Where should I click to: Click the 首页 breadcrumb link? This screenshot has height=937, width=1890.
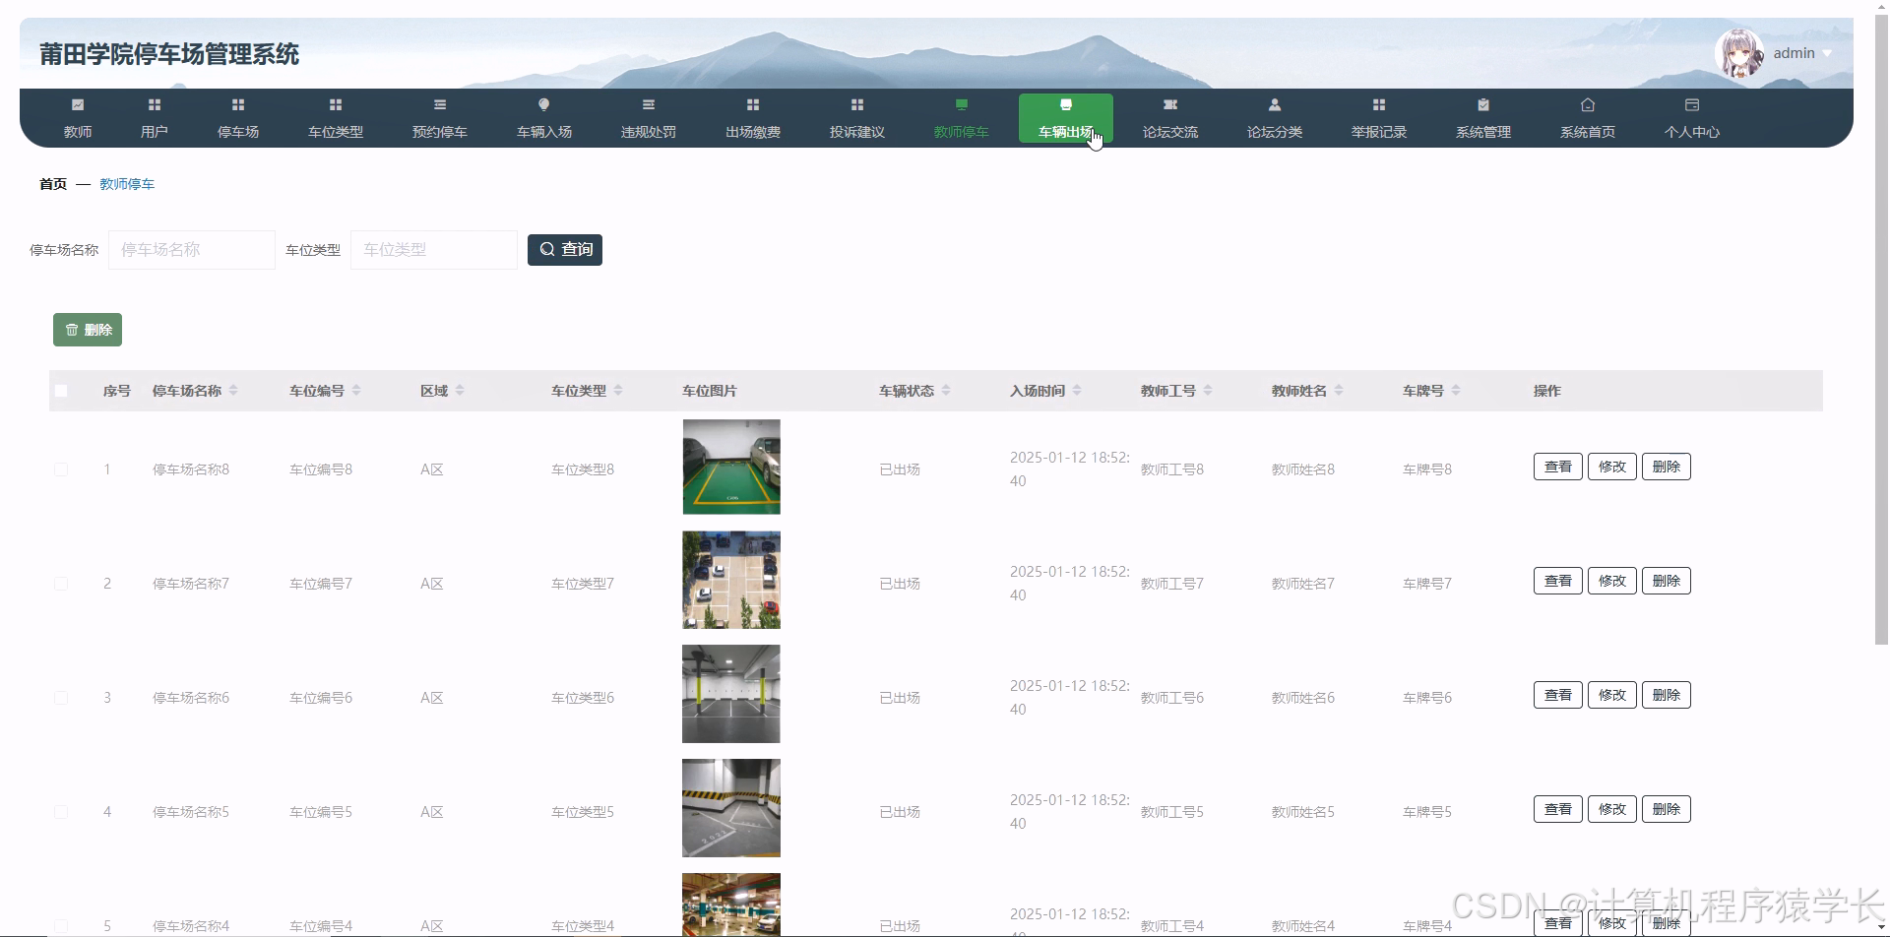(53, 184)
